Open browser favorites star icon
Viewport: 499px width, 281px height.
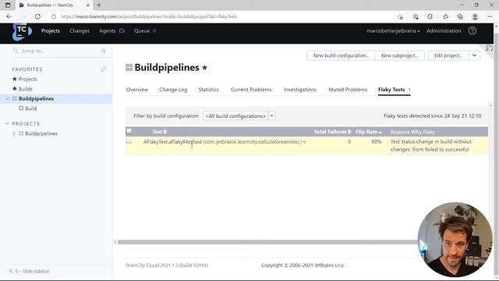point(445,16)
